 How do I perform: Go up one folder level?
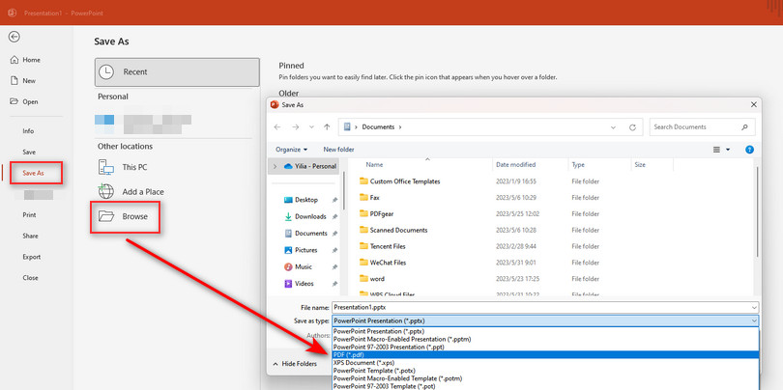(x=327, y=127)
